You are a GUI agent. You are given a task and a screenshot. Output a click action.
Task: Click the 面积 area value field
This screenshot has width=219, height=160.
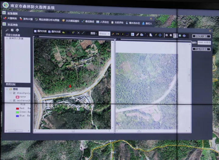(204, 43)
